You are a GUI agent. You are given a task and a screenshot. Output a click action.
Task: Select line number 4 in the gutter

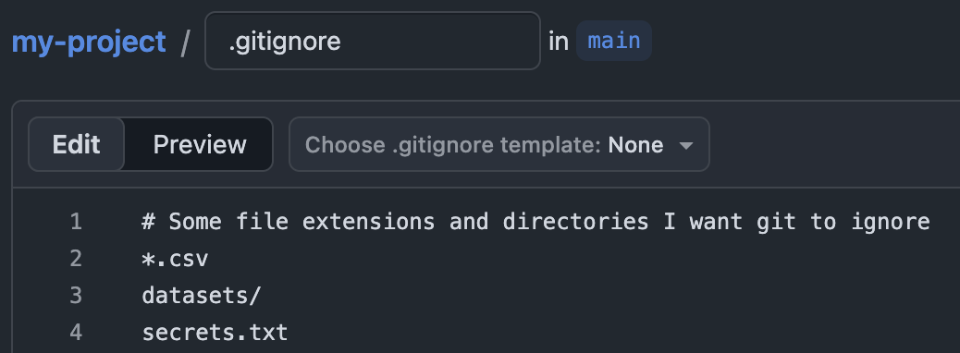tap(75, 332)
